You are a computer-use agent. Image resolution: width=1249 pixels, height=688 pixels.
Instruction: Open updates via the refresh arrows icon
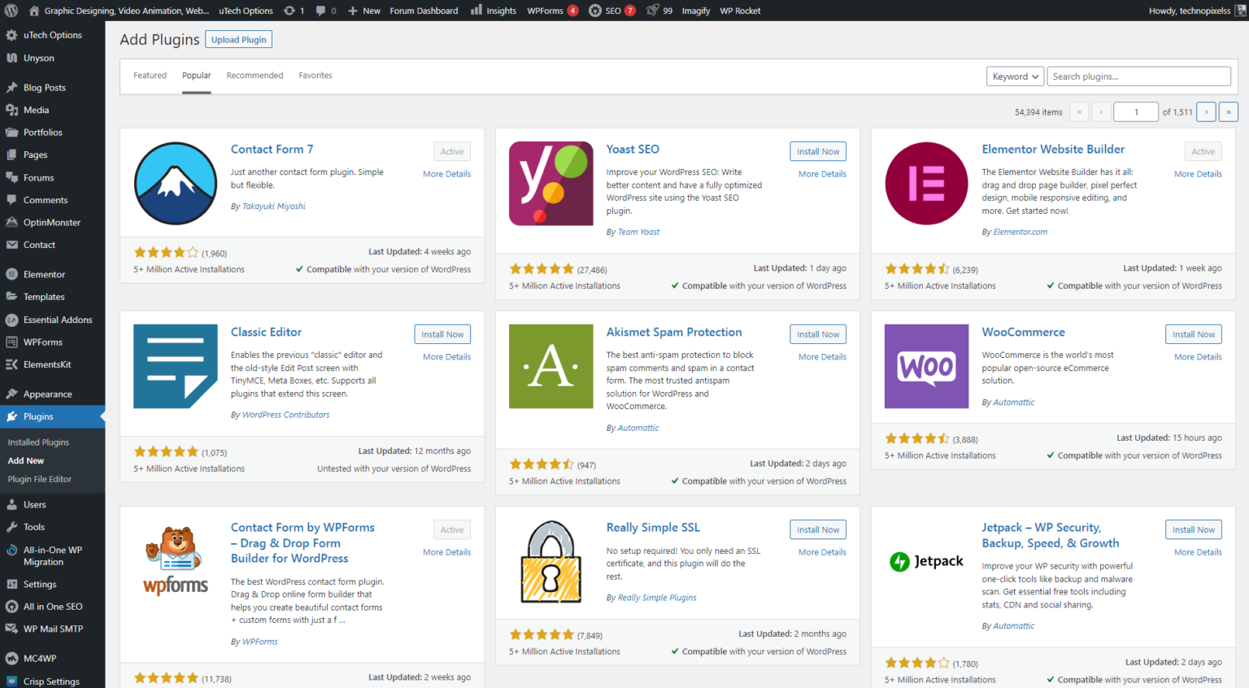tap(291, 11)
